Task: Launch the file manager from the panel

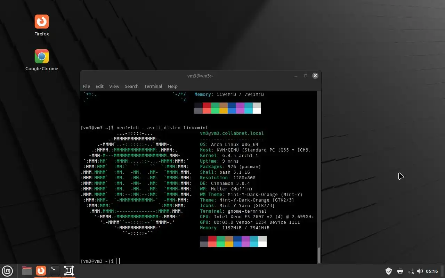Action: [27, 271]
